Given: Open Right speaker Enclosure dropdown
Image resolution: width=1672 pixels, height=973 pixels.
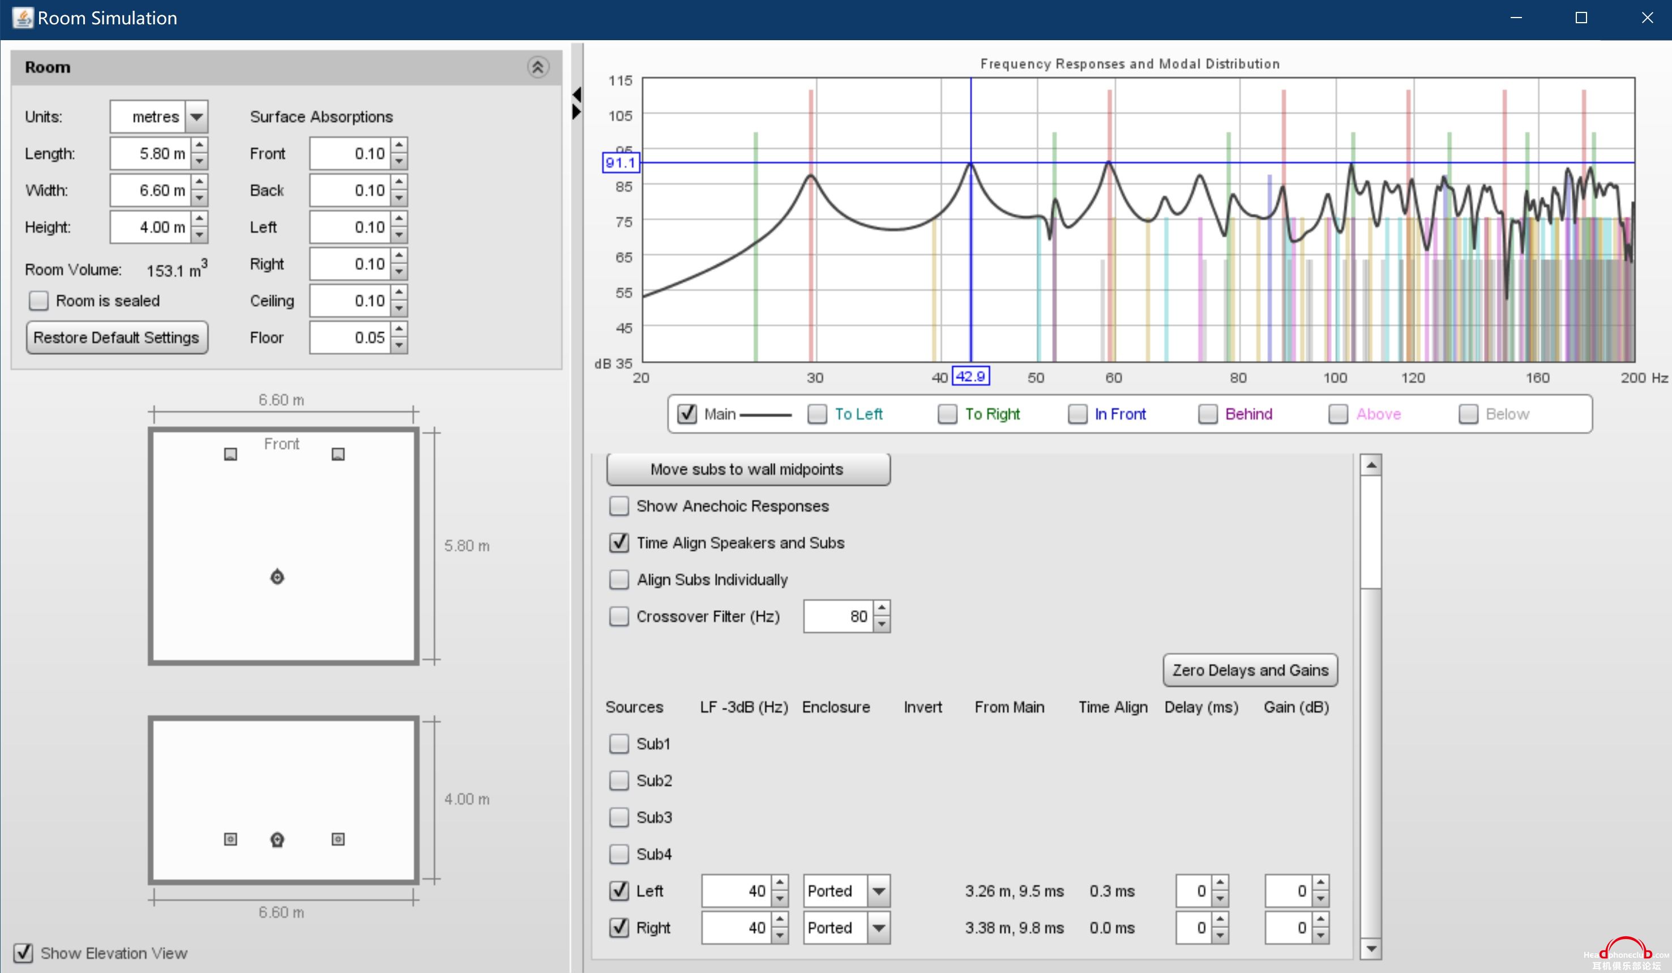Looking at the screenshot, I should pyautogui.click(x=879, y=927).
